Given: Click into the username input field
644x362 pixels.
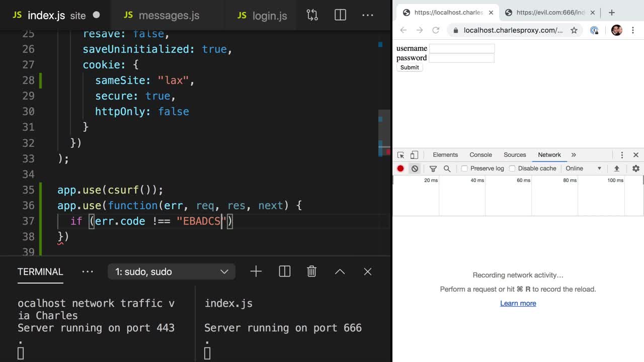Looking at the screenshot, I should click(x=461, y=48).
